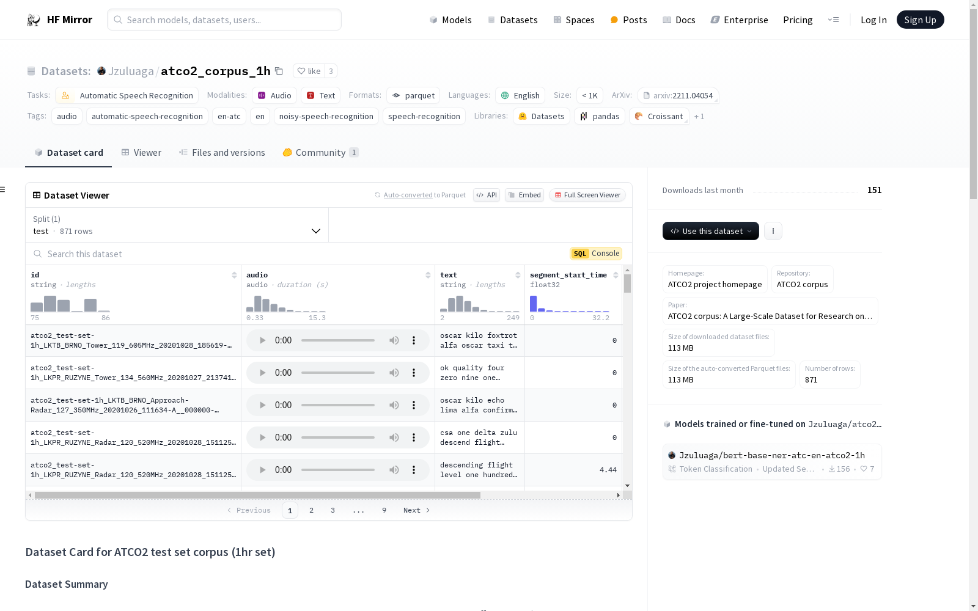Open the navigation overflow menu icon
Screen dimensions: 978x611
coord(833,20)
